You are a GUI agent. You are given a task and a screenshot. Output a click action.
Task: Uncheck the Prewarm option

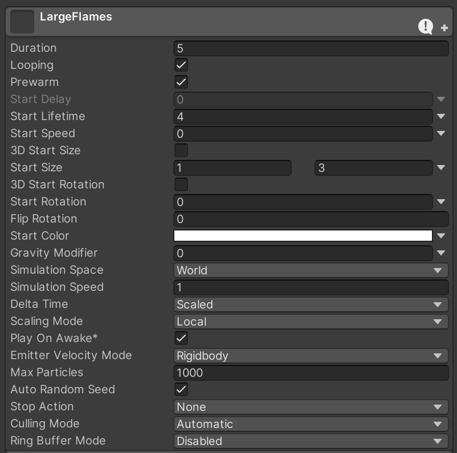pyautogui.click(x=181, y=83)
